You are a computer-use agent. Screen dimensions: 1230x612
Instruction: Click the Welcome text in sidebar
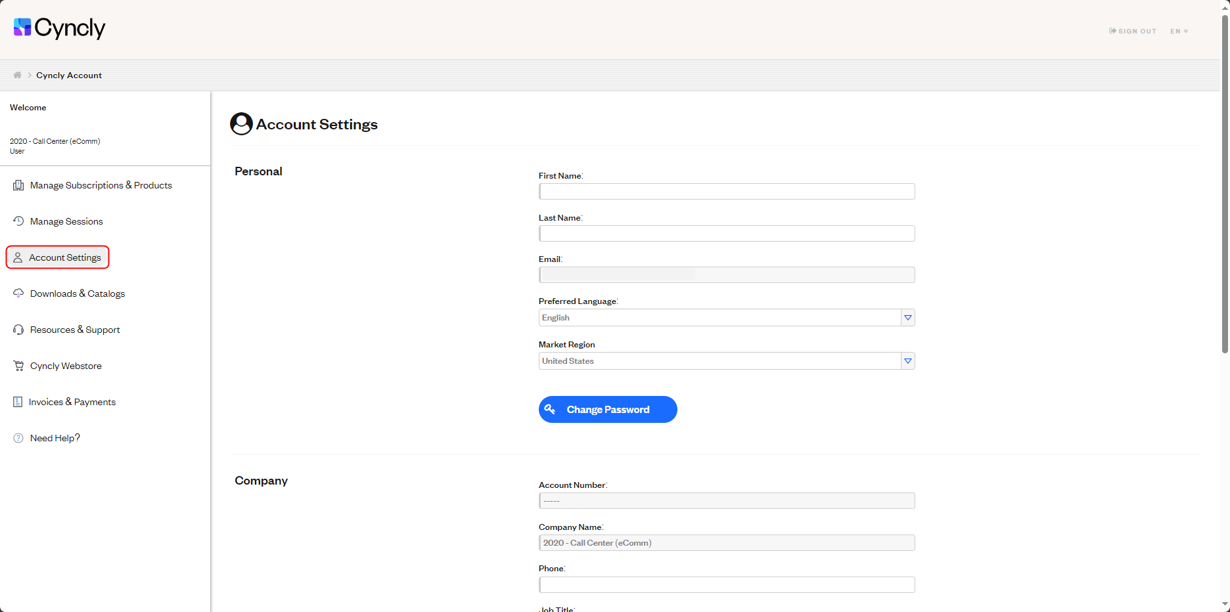coord(28,108)
